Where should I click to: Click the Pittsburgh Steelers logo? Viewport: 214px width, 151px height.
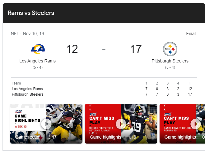click(x=170, y=49)
